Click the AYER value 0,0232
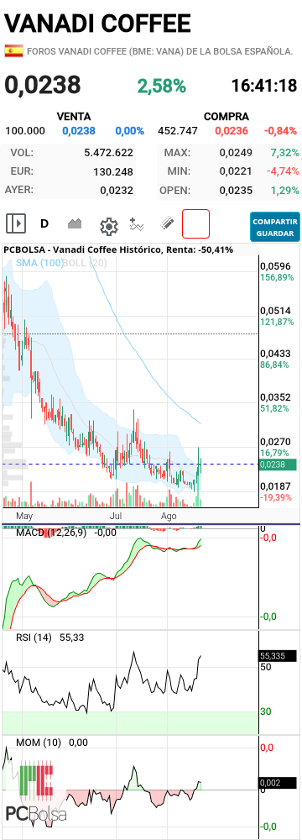 [x=117, y=190]
